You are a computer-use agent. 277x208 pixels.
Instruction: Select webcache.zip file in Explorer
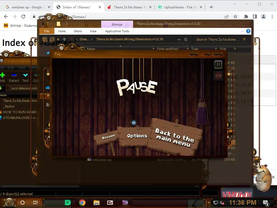tap(102, 160)
